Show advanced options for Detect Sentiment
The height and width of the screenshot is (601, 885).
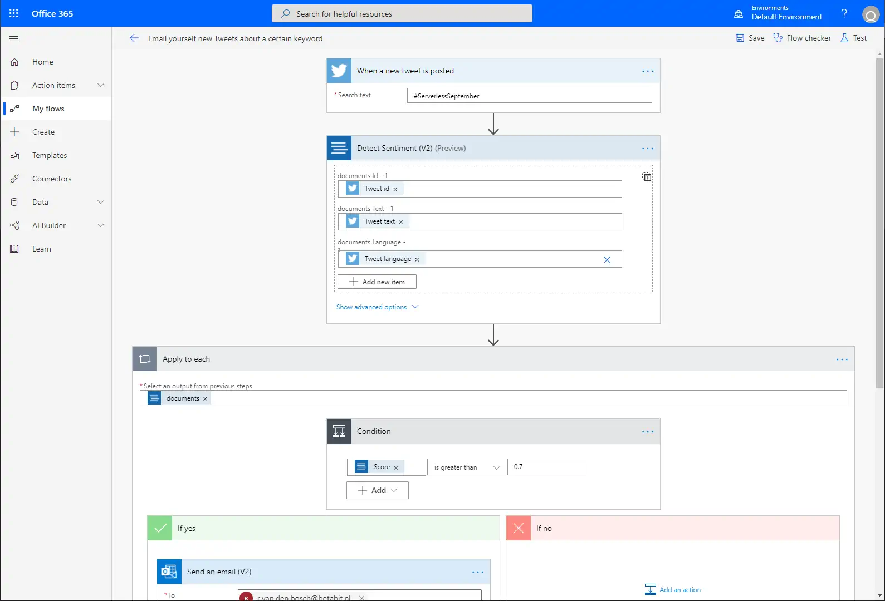[377, 307]
